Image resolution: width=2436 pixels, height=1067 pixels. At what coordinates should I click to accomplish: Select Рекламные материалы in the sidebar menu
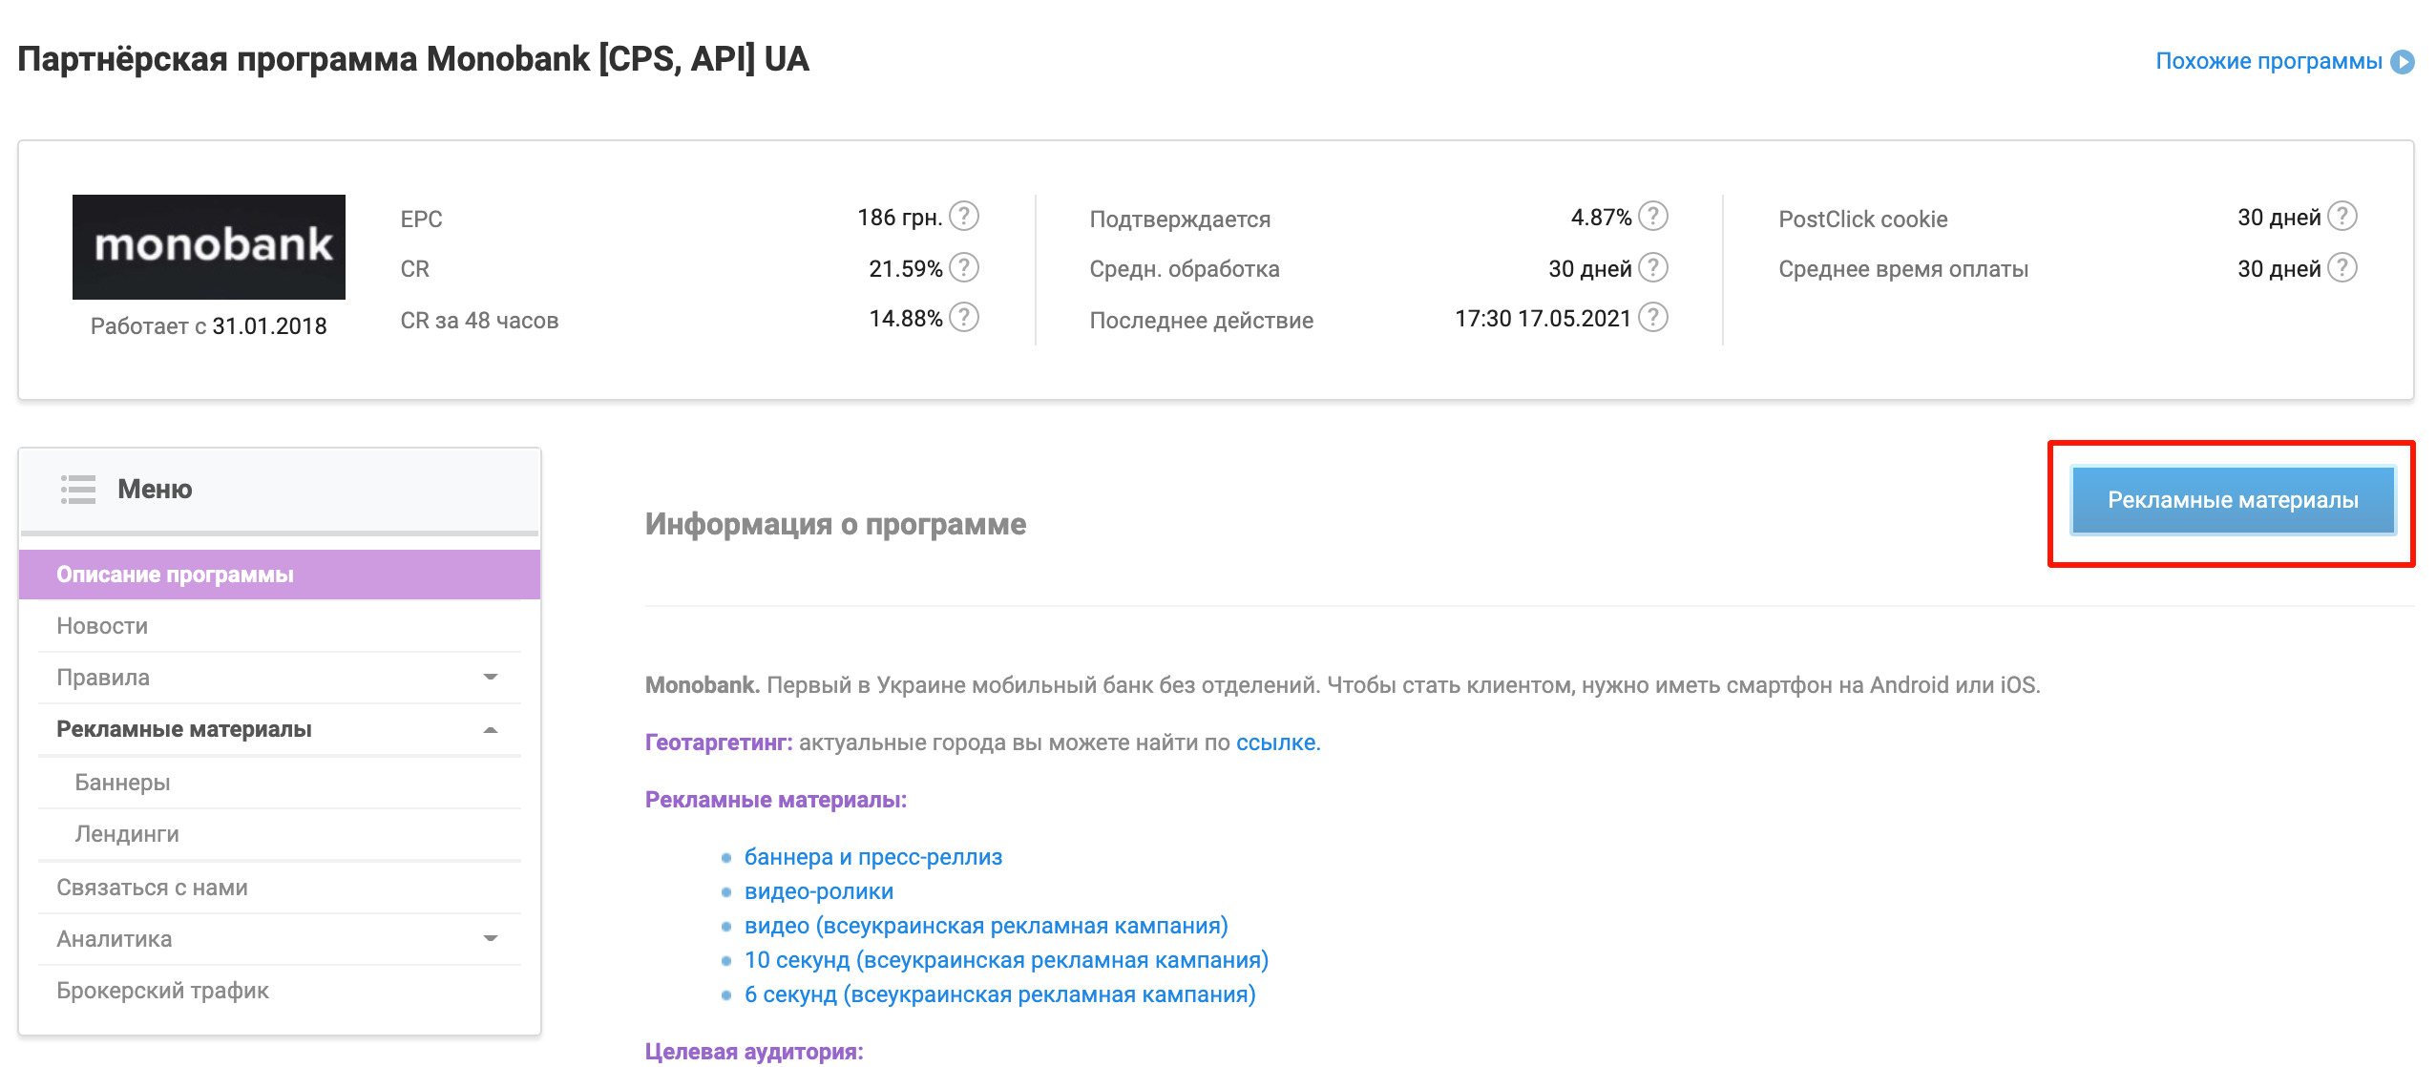click(x=280, y=729)
